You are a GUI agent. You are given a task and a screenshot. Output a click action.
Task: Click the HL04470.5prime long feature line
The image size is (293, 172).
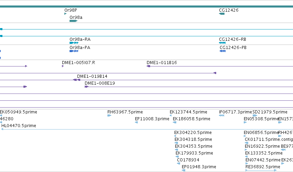tap(147, 129)
